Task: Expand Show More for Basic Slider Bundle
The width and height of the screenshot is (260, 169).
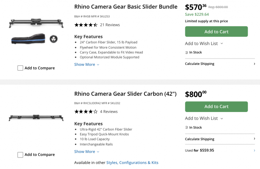Action: click(x=86, y=64)
